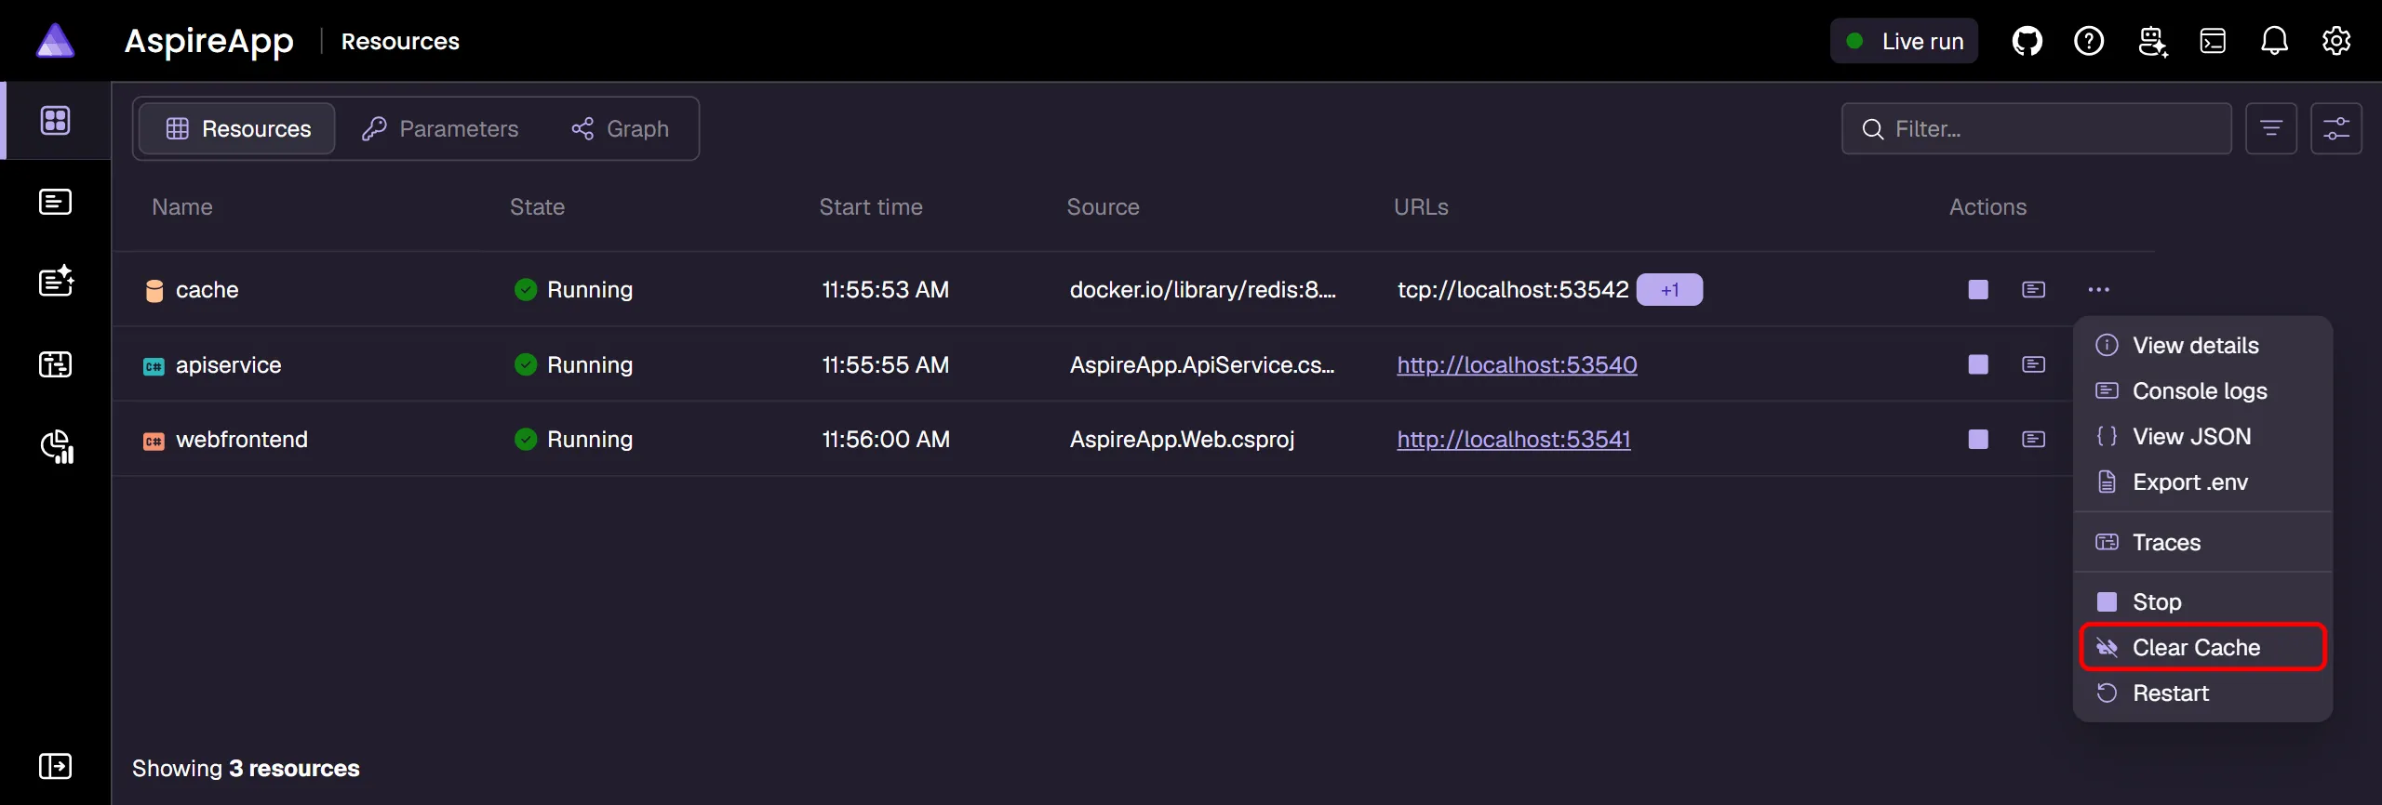
Task: Sort by the Name column header
Action: coord(182,207)
